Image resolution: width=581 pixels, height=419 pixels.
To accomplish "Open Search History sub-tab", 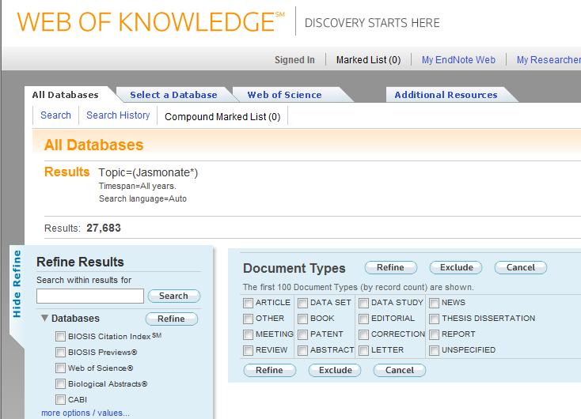I will pos(118,115).
